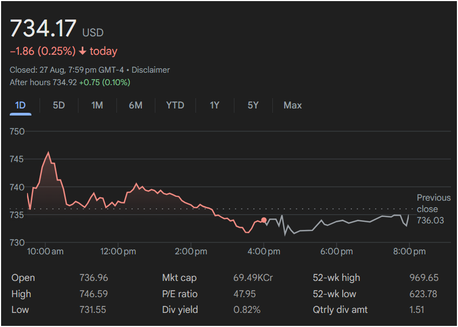The height and width of the screenshot is (327, 458).
Task: Click the 2:00 pm axis label
Action: point(191,252)
